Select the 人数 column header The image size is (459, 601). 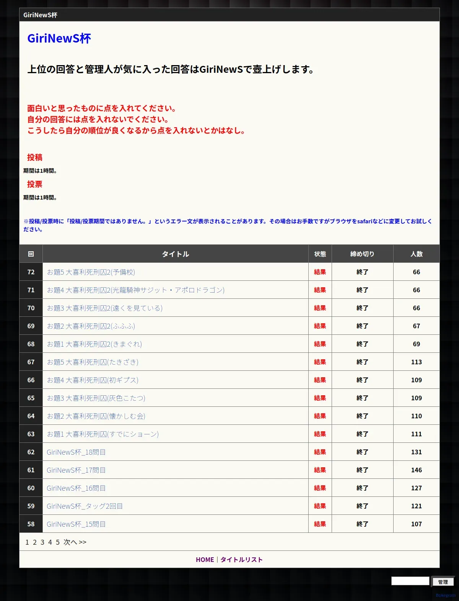pyautogui.click(x=417, y=254)
